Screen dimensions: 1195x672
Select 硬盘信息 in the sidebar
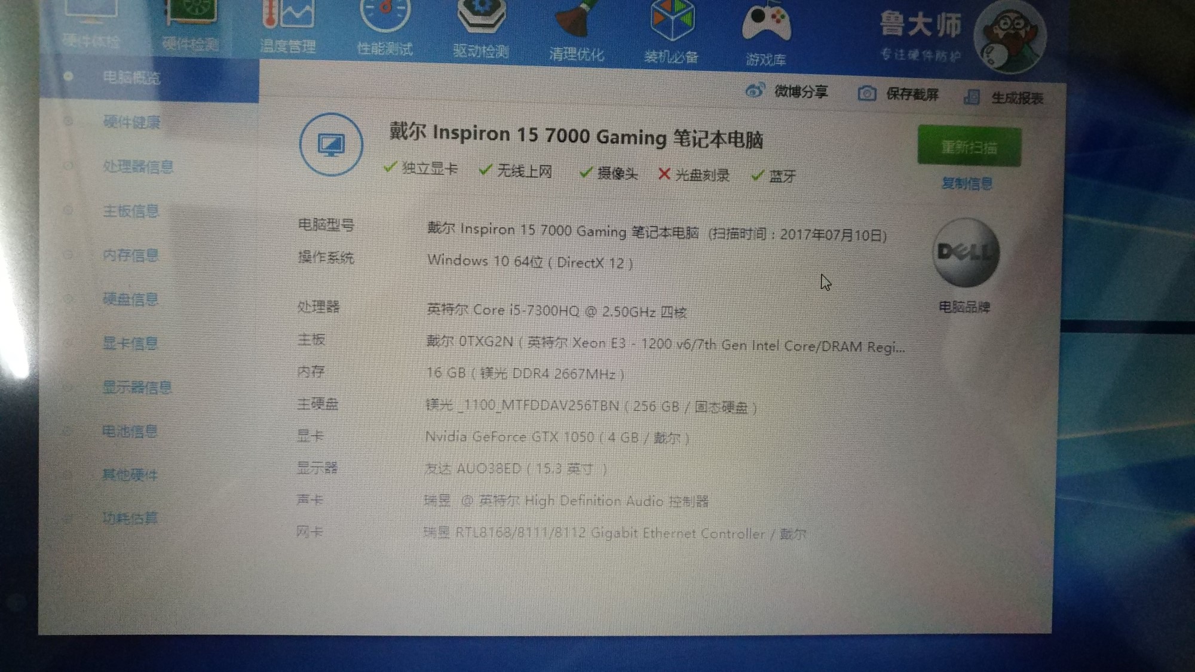[x=130, y=299]
